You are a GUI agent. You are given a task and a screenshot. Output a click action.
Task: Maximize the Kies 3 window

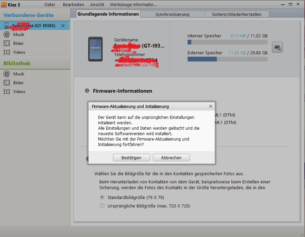tap(290, 4)
